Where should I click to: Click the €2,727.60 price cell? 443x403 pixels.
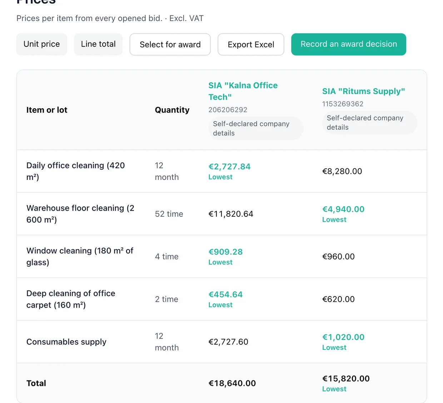point(228,342)
